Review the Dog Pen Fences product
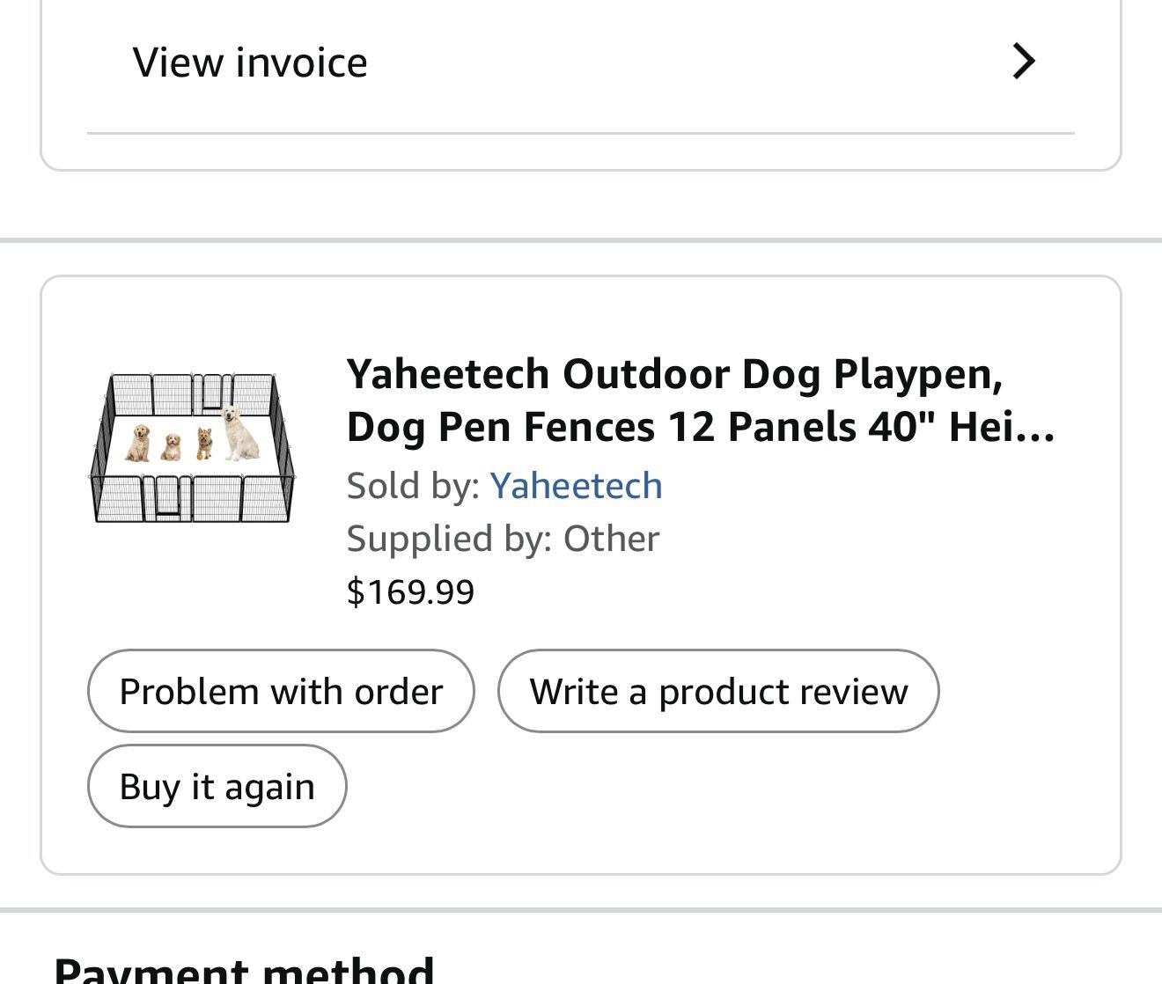The image size is (1162, 984). point(718,691)
